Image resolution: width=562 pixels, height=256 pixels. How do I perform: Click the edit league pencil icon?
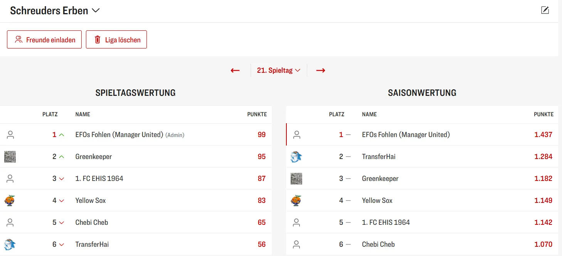pyautogui.click(x=545, y=10)
